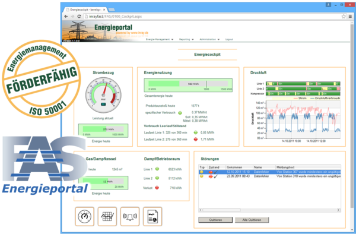Click the Gekommen column header

click(239, 167)
